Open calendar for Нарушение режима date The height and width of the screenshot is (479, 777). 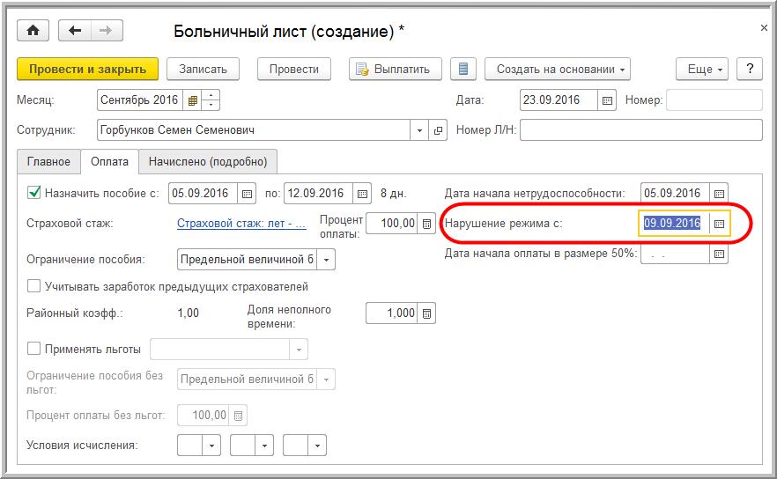pos(719,224)
